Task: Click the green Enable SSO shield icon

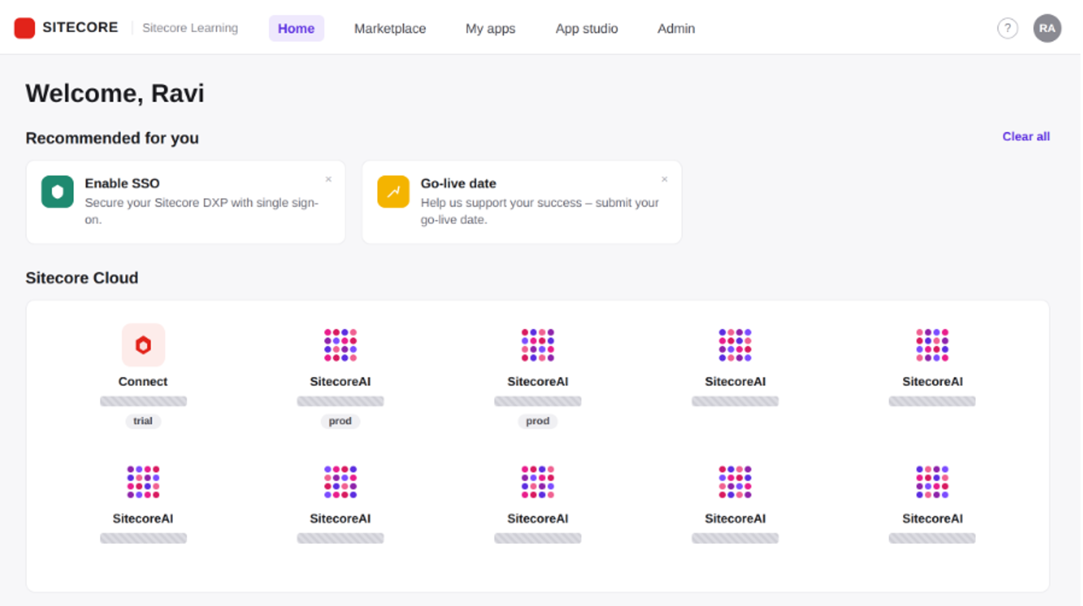Action: pos(57,192)
